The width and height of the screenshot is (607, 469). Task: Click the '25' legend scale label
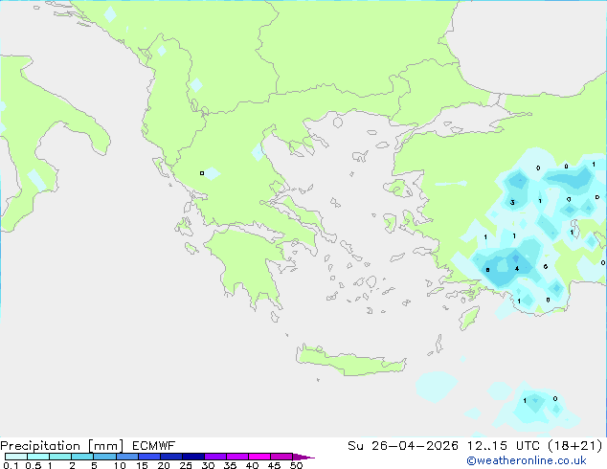coord(186,465)
